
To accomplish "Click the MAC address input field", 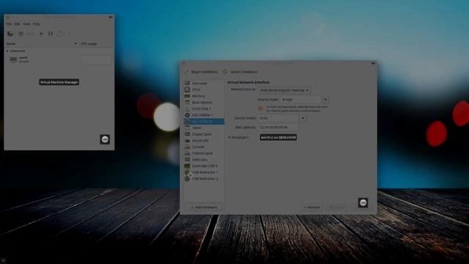I will pos(278,128).
